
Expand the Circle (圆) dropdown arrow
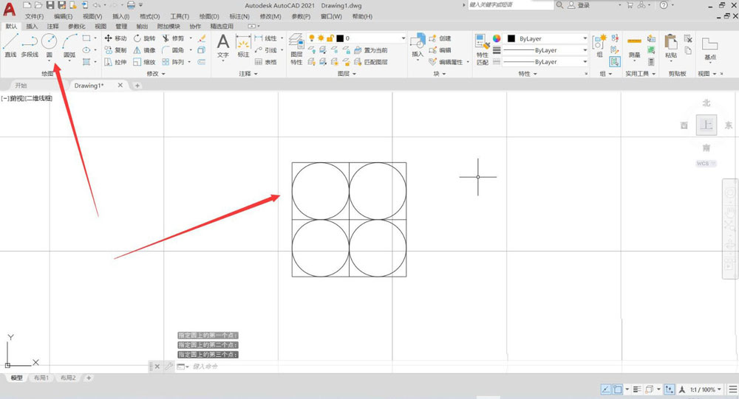pos(49,60)
